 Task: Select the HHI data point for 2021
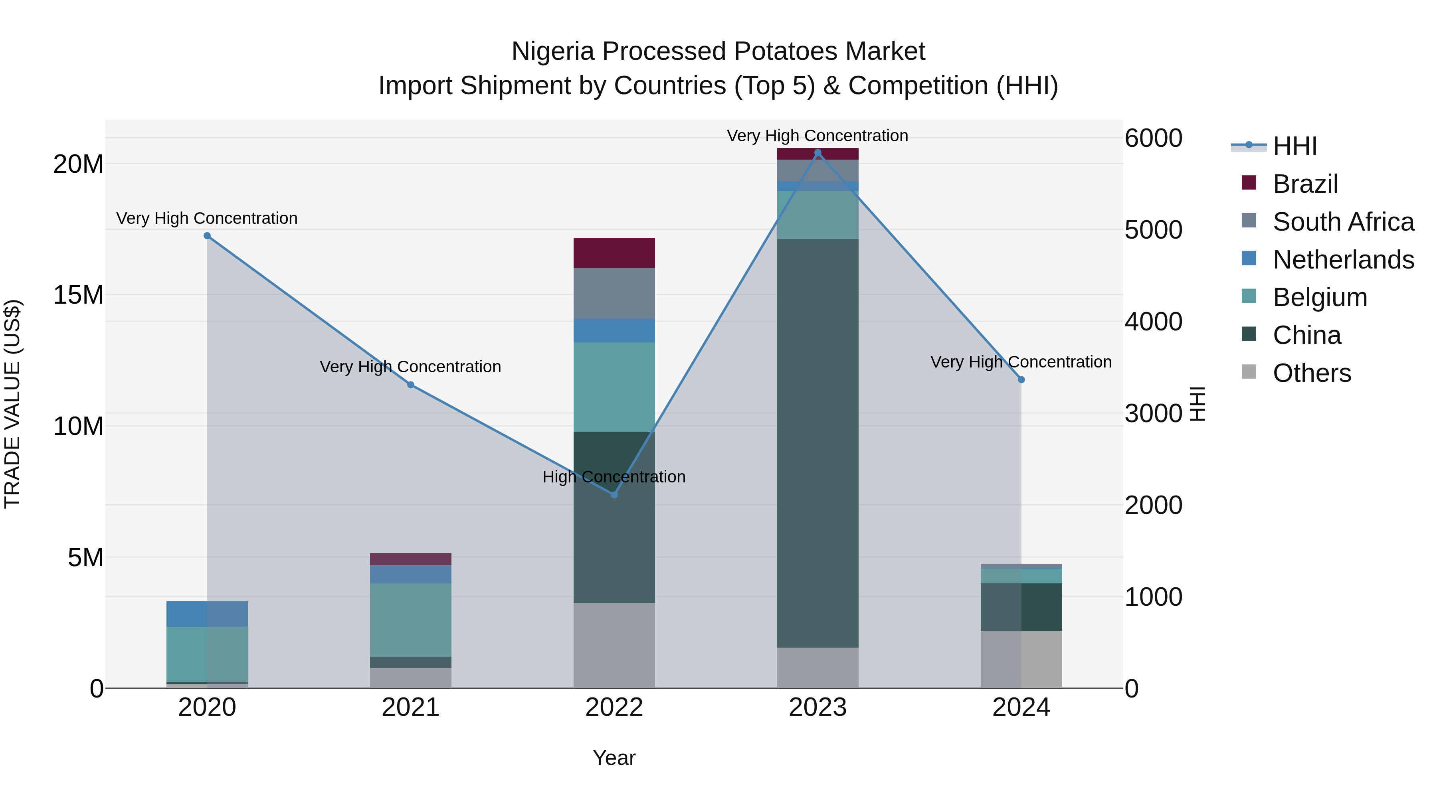[411, 385]
